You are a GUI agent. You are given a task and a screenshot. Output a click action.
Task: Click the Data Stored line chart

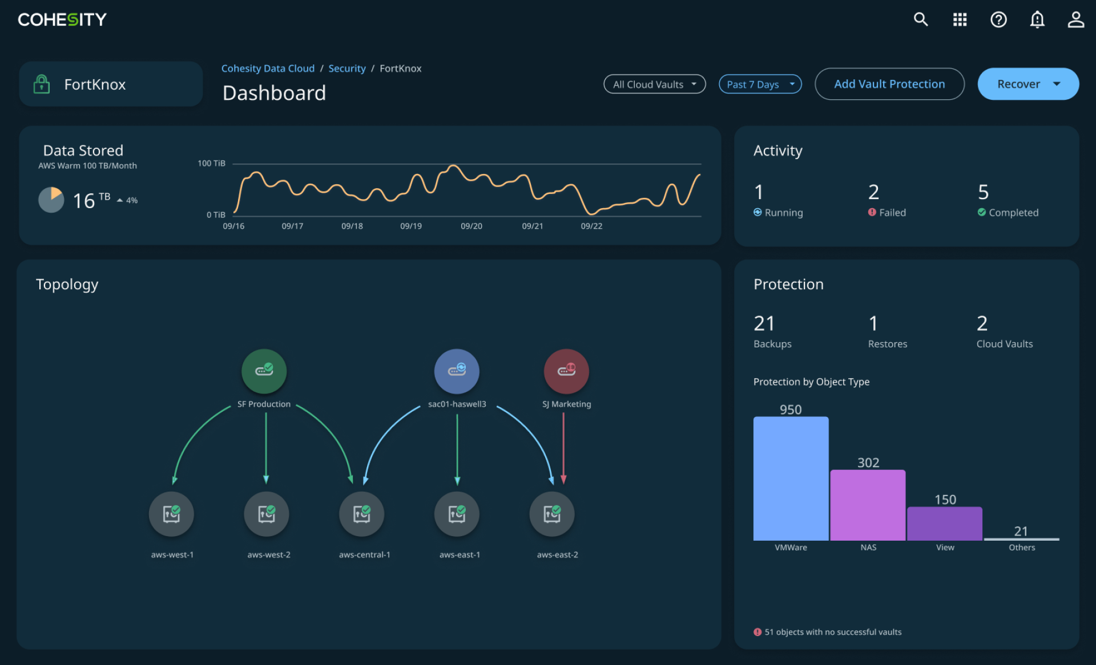467,189
